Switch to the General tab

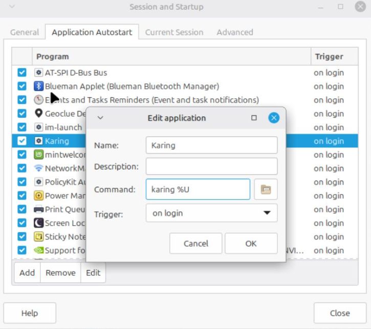[25, 32]
